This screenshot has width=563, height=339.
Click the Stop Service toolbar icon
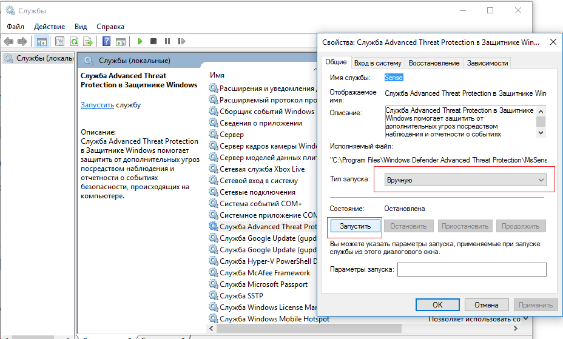point(153,41)
